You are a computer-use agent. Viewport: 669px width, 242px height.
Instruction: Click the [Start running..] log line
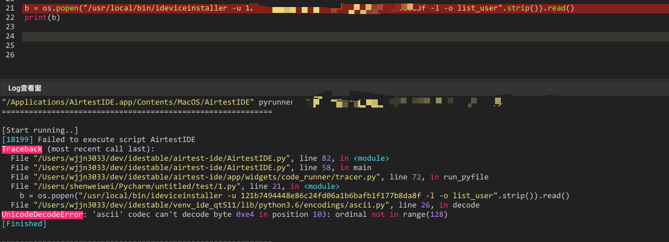coord(40,130)
